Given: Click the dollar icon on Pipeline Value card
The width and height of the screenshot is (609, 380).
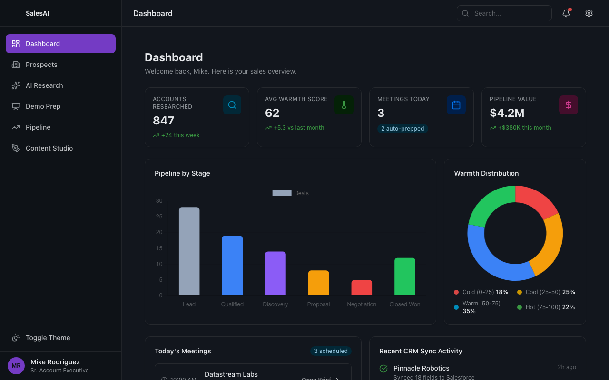Looking at the screenshot, I should click(569, 105).
